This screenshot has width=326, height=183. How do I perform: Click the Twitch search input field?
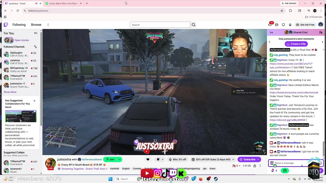(160, 25)
